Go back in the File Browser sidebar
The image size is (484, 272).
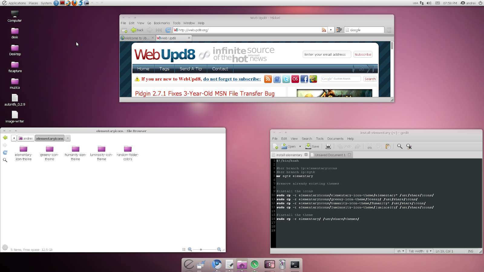[5, 138]
